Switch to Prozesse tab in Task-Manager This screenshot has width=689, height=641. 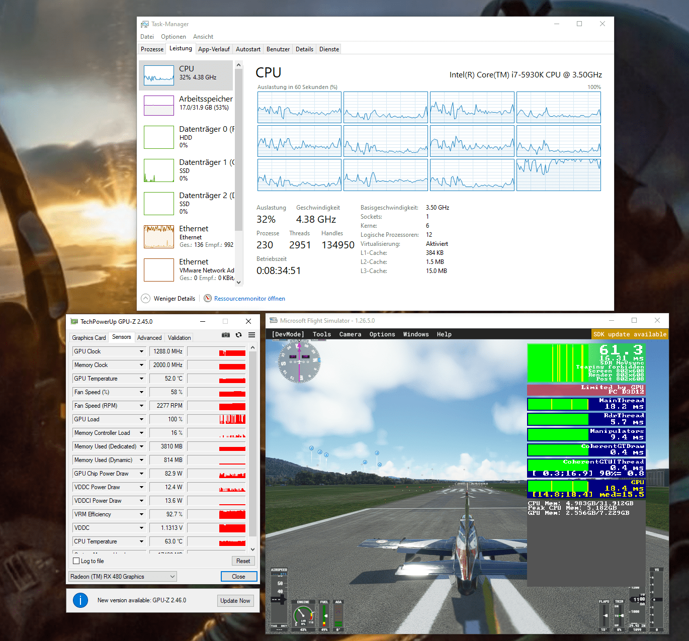(152, 49)
